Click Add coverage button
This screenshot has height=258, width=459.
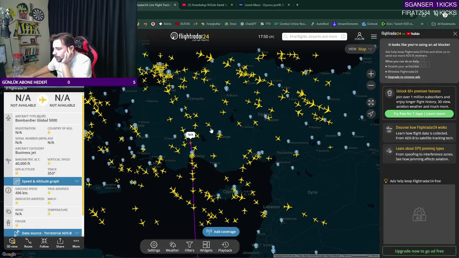(221, 231)
